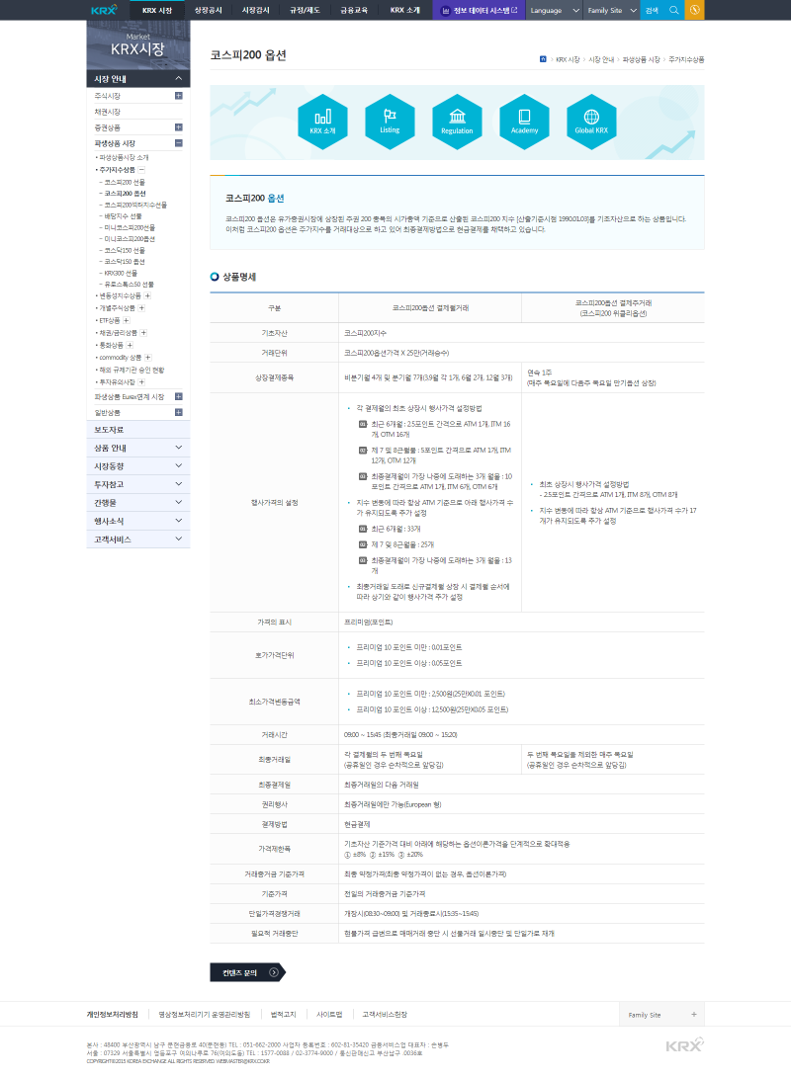The height and width of the screenshot is (1079, 791).
Task: Open 코스닥150 옵션 in sidebar
Action: [x=125, y=262]
